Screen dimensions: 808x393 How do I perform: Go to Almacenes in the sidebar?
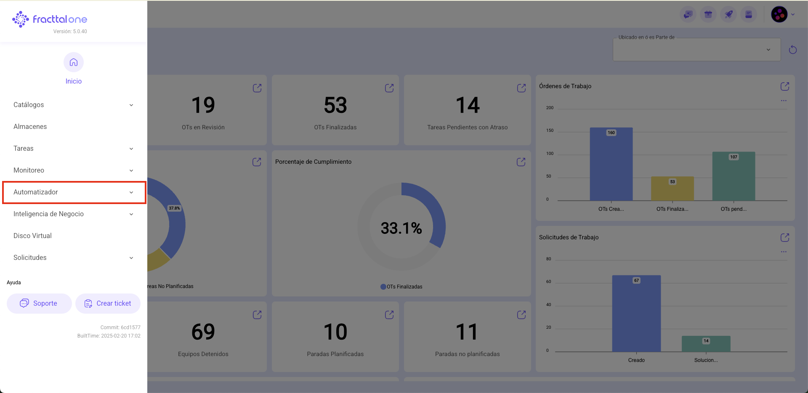pyautogui.click(x=30, y=127)
